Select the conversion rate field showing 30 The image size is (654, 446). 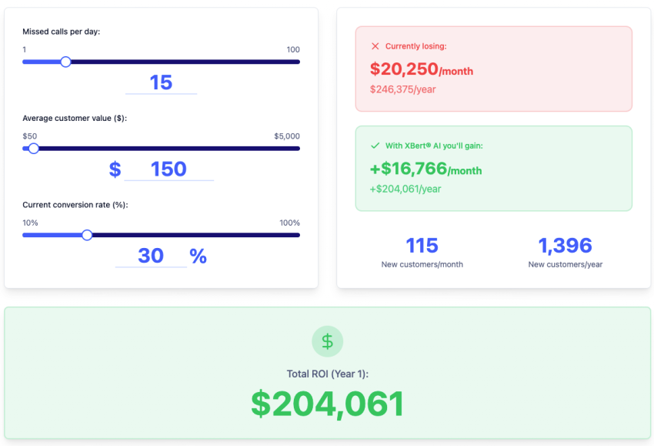pos(151,256)
